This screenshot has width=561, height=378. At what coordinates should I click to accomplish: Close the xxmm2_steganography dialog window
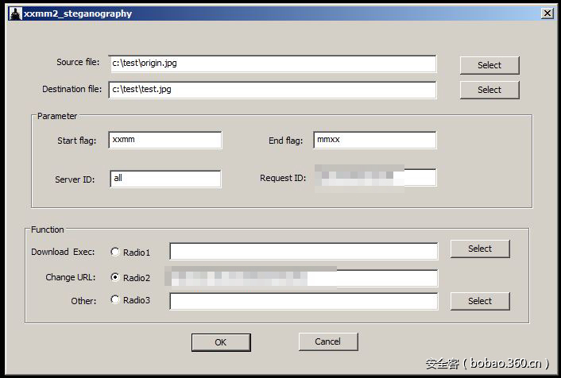click(x=547, y=13)
